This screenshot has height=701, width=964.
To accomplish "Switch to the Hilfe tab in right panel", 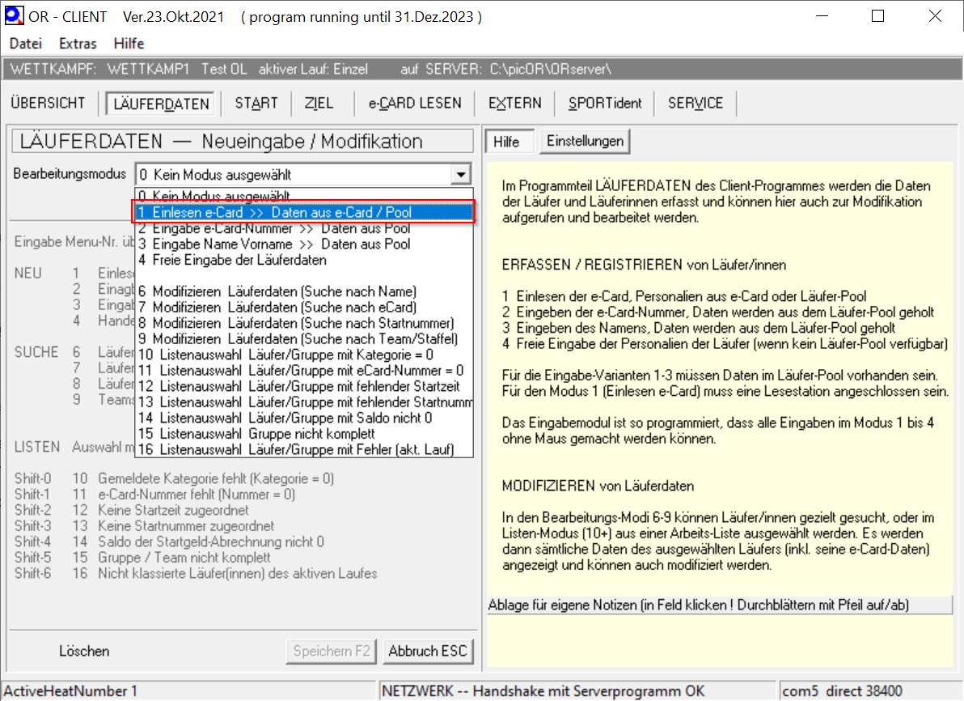I will [506, 142].
